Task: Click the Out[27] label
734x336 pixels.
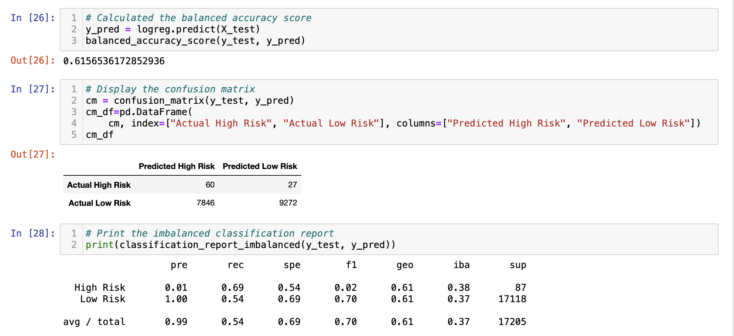Action: (32, 154)
